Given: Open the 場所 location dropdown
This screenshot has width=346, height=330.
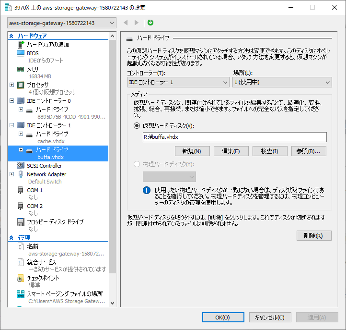Looking at the screenshot, I should point(282,82).
